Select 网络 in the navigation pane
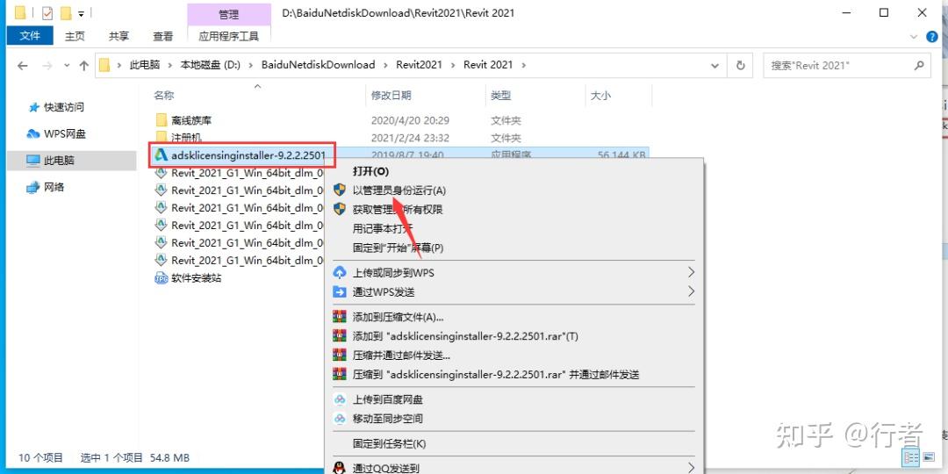This screenshot has height=474, width=948. pyautogui.click(x=46, y=188)
